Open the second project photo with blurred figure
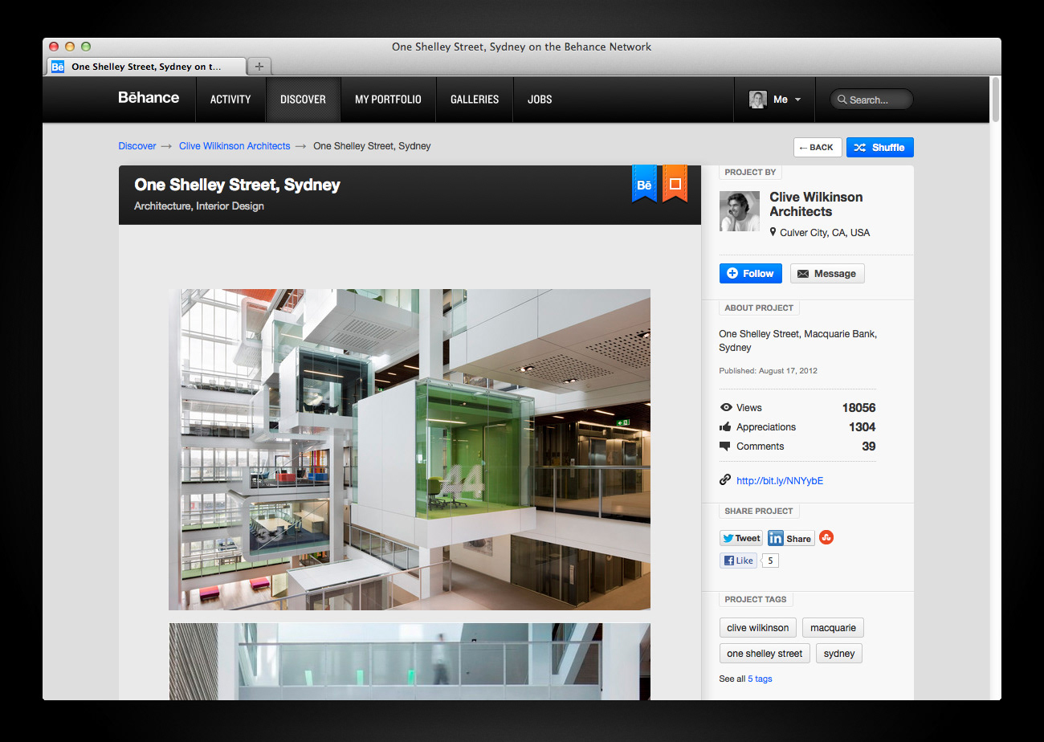The height and width of the screenshot is (742, 1044). tap(410, 662)
